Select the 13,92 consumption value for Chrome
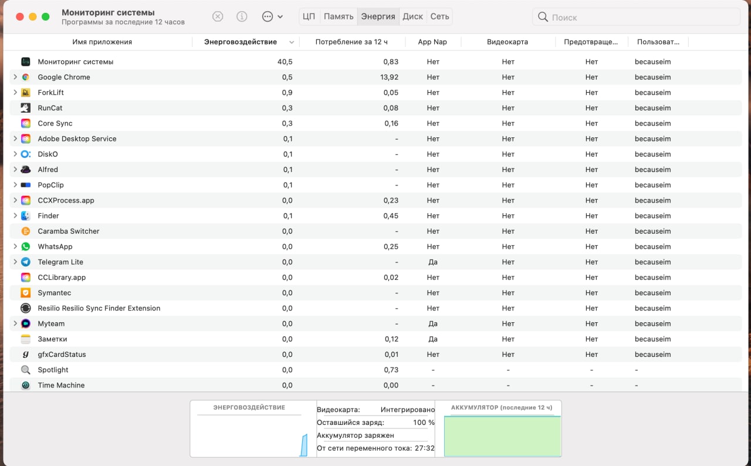Image resolution: width=751 pixels, height=466 pixels. [x=389, y=77]
